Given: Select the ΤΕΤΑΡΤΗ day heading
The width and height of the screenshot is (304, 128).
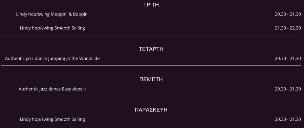Looking at the screenshot, I should click(151, 49).
